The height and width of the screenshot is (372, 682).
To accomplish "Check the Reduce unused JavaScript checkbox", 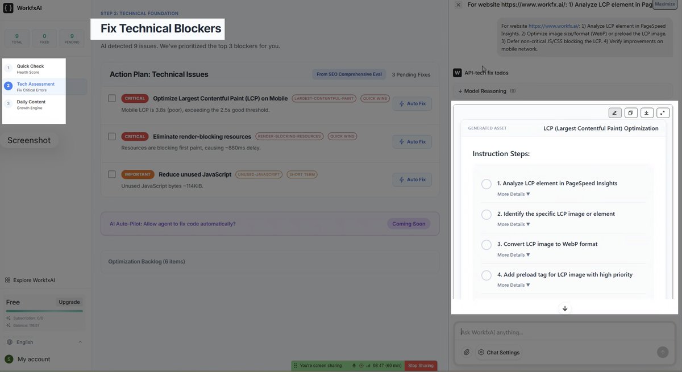I will 112,174.
